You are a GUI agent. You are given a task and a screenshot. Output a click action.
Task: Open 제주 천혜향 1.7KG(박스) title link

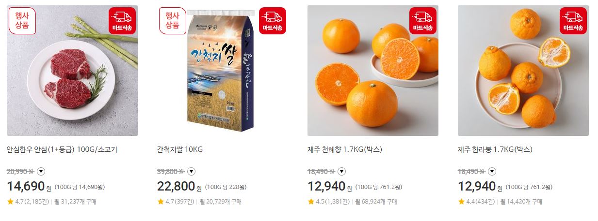[345, 149]
